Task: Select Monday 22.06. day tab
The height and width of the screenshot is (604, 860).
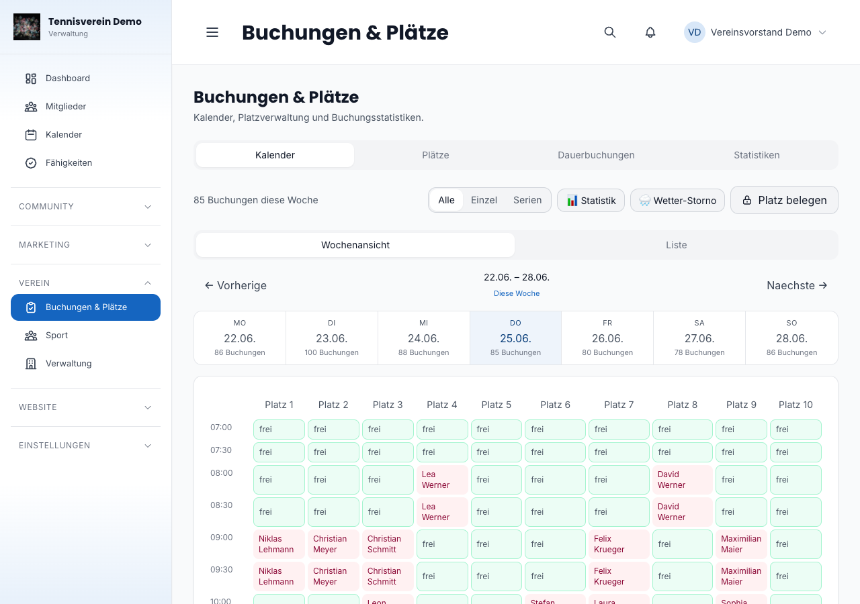Action: tap(240, 338)
